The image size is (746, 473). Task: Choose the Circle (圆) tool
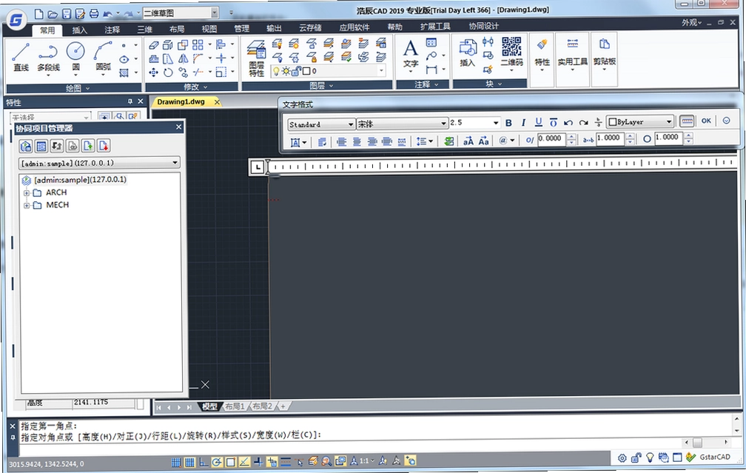pyautogui.click(x=75, y=57)
